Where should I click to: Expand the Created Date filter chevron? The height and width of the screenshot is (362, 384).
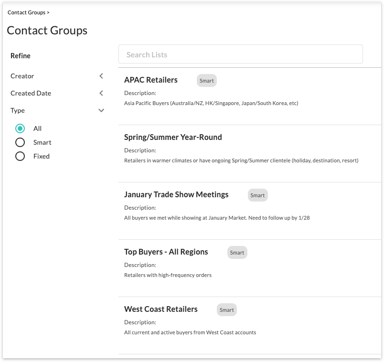pyautogui.click(x=101, y=93)
